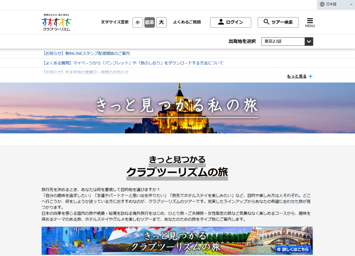Open the 年末年始の営業日 notice
355x256 pixels.
pos(85,72)
